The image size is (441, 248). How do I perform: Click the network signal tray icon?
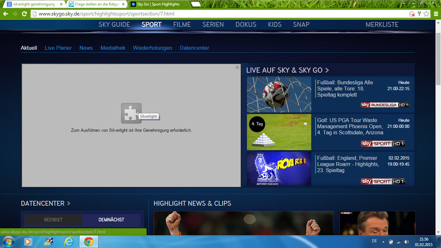pos(399,242)
